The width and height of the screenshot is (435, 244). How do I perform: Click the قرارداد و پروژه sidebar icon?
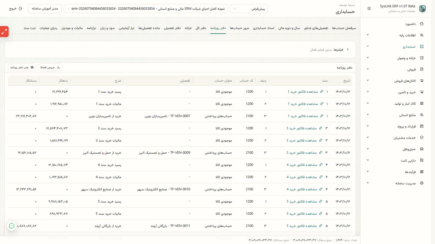(422, 126)
